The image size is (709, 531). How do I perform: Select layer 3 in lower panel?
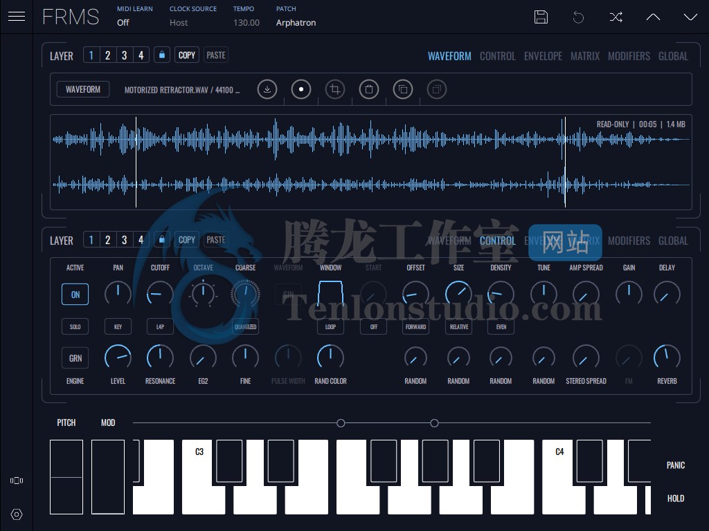[x=125, y=240]
